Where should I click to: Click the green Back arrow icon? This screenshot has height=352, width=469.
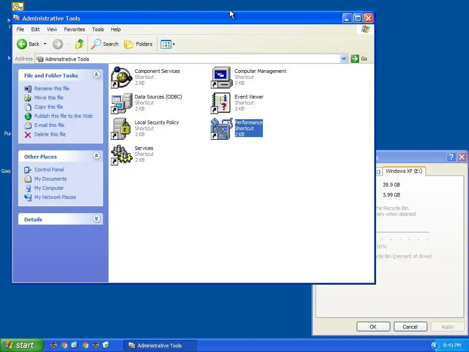point(22,44)
